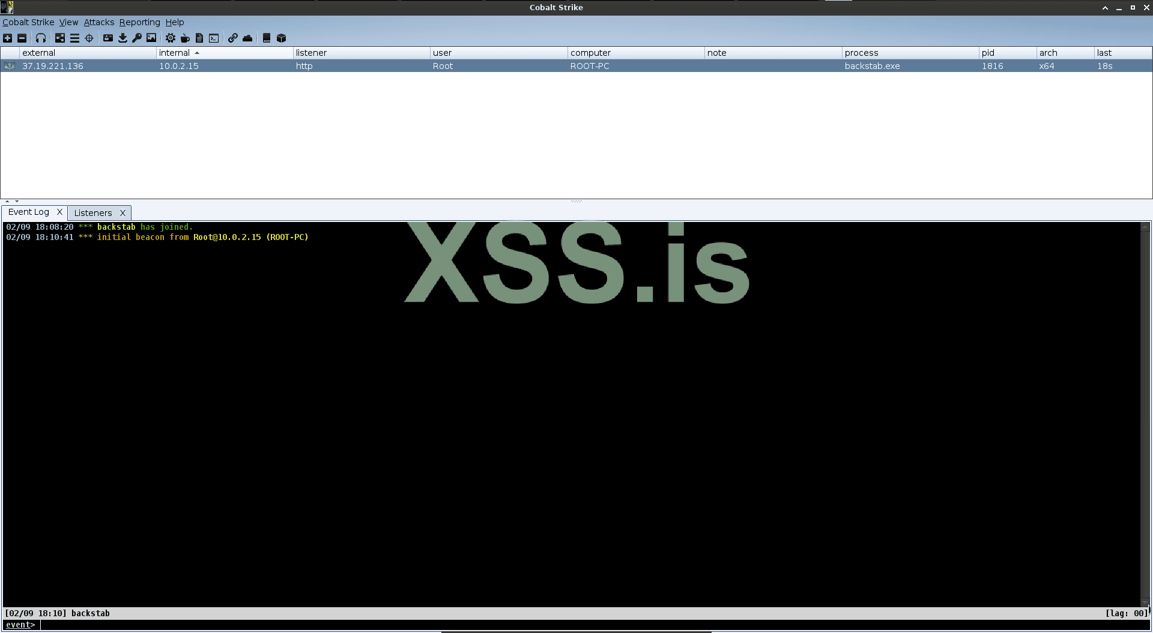Select the ROOT-PC beacon session row
Viewport: 1153px width, 633px height.
[360, 66]
